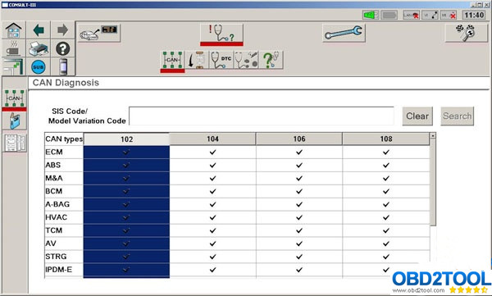Click the grey battery status icon
Screen dimensions: 492x296
(389, 15)
